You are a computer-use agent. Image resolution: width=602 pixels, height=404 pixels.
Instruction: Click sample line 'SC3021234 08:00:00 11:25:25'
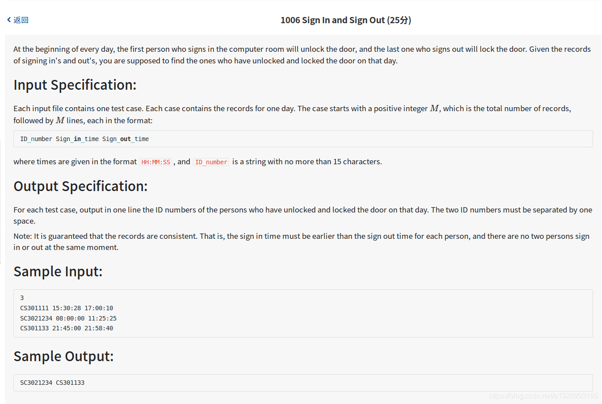[68, 318]
